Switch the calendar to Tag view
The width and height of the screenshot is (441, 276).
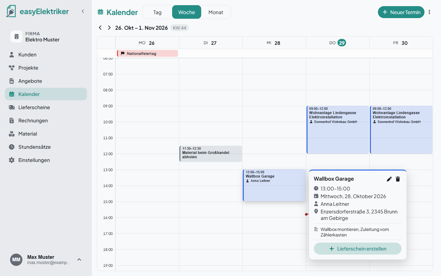157,12
